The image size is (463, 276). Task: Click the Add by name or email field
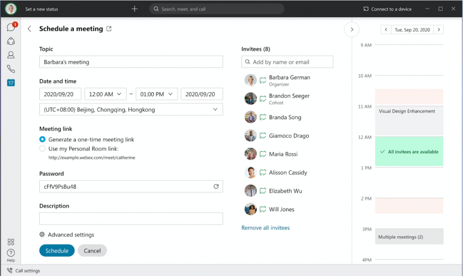pyautogui.click(x=287, y=61)
